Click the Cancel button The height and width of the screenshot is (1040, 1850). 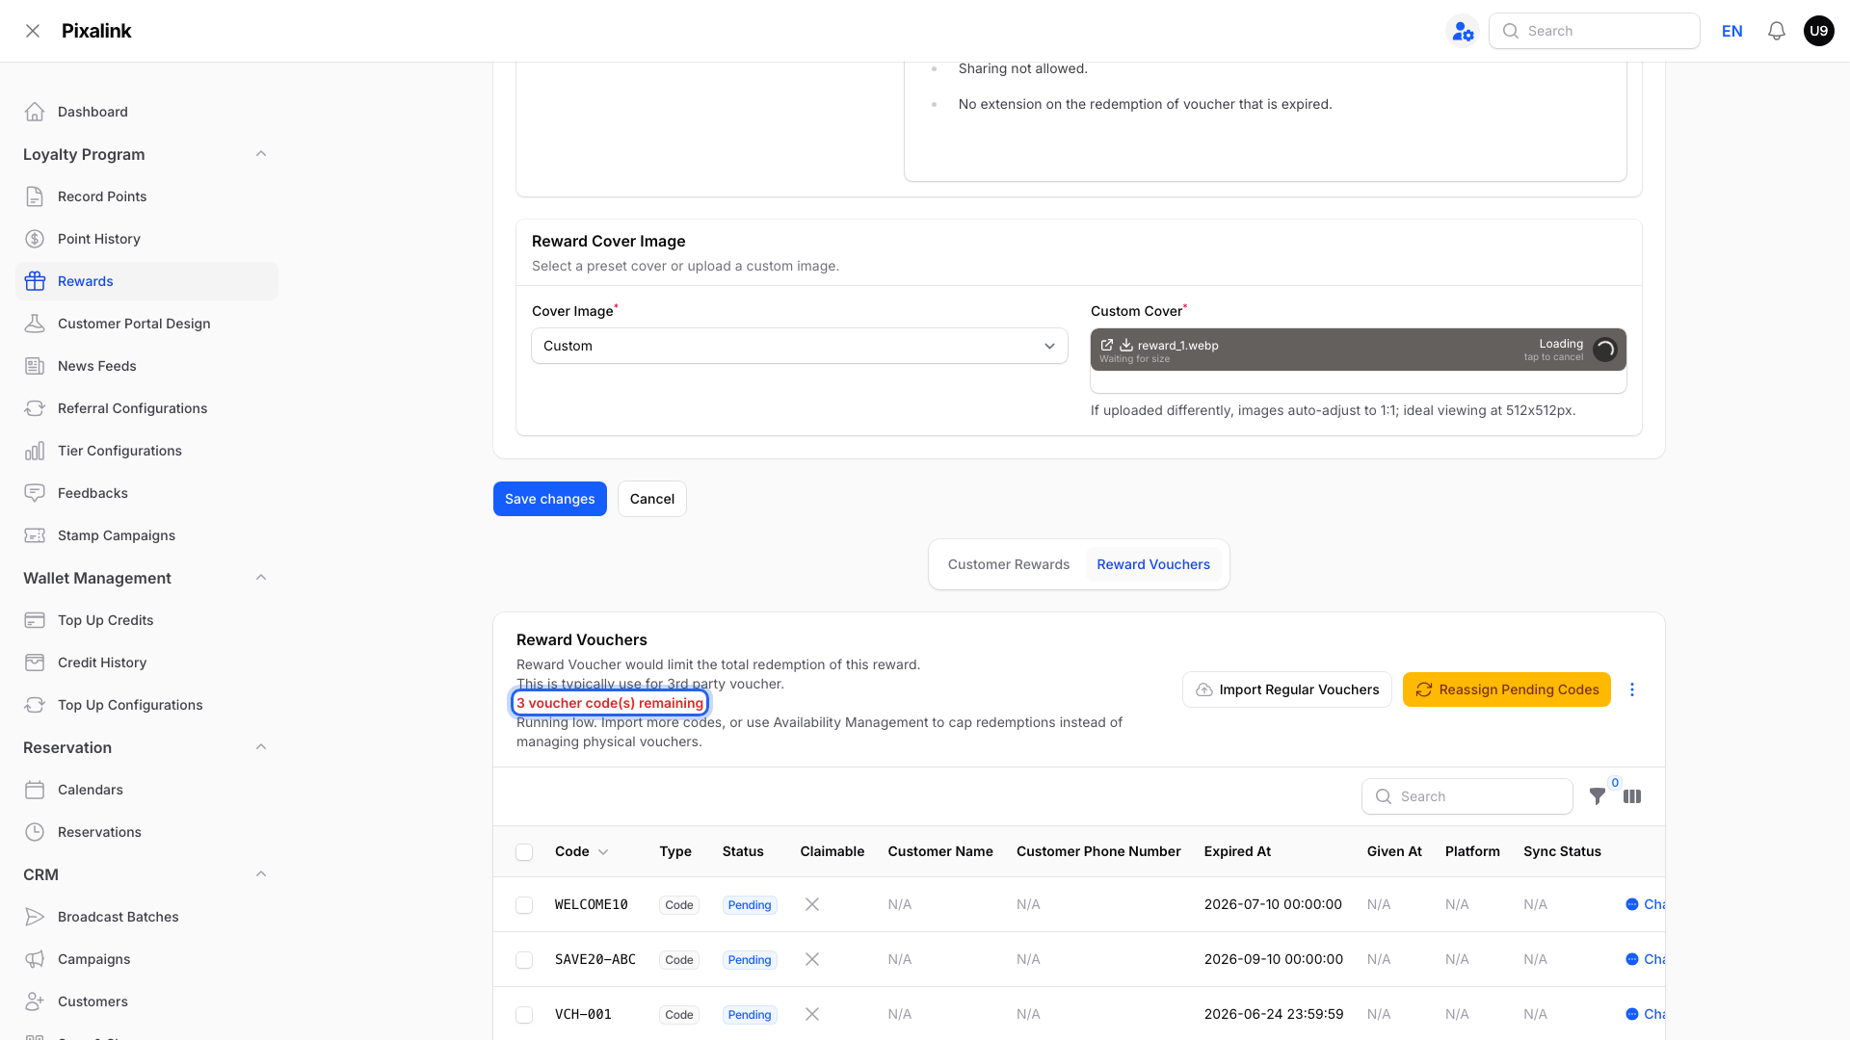tap(652, 499)
